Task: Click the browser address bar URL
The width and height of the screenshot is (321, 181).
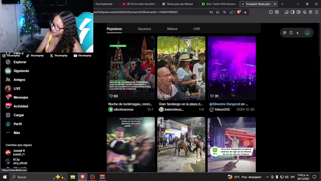Action: click(135, 12)
